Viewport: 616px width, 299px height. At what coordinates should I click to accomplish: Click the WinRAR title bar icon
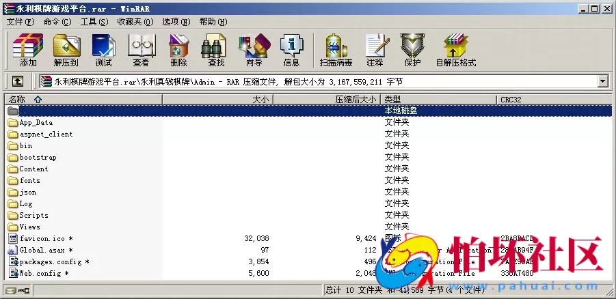click(x=9, y=9)
